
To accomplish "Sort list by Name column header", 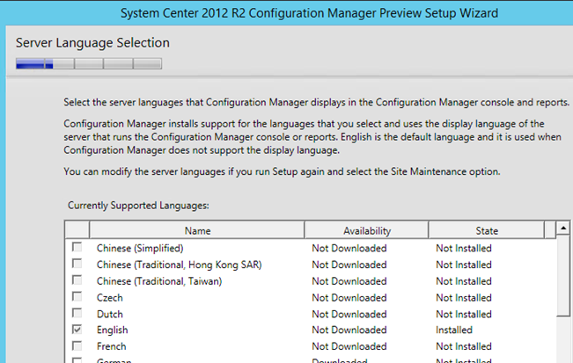I will 197,230.
